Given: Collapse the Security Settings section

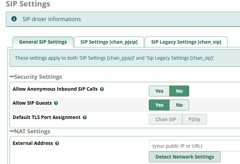Looking at the screenshot, I should tap(12, 77).
